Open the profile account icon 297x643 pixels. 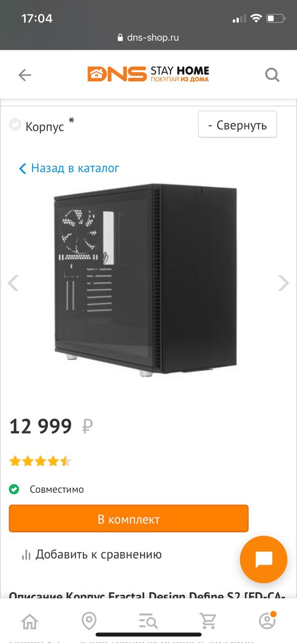click(x=267, y=621)
